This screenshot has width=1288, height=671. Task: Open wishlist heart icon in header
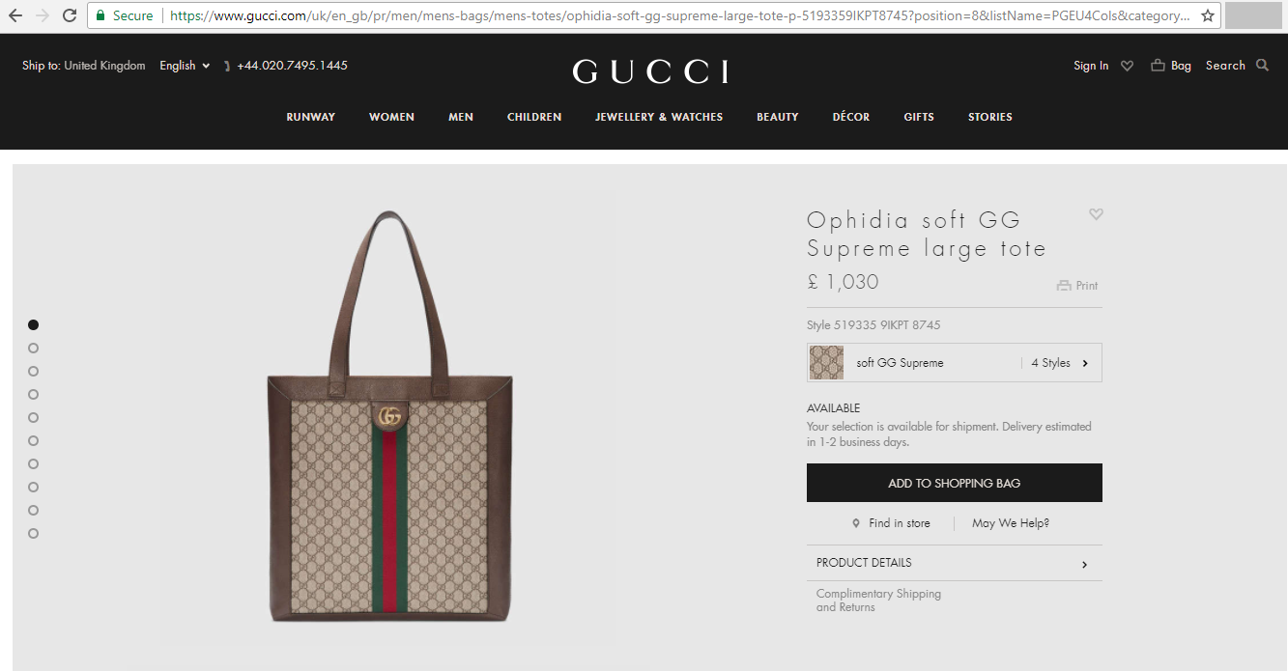coord(1127,66)
